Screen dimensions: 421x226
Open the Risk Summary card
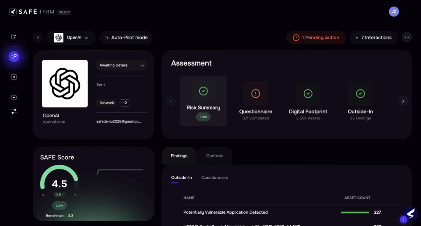(203, 100)
